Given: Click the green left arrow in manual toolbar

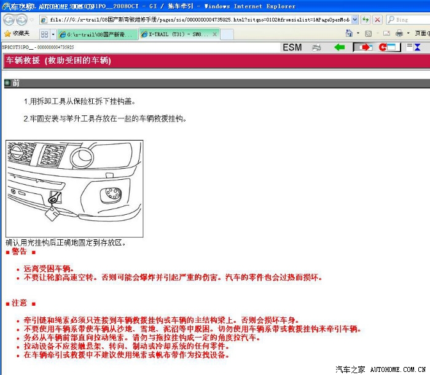Looking at the screenshot, I should click(339, 47).
